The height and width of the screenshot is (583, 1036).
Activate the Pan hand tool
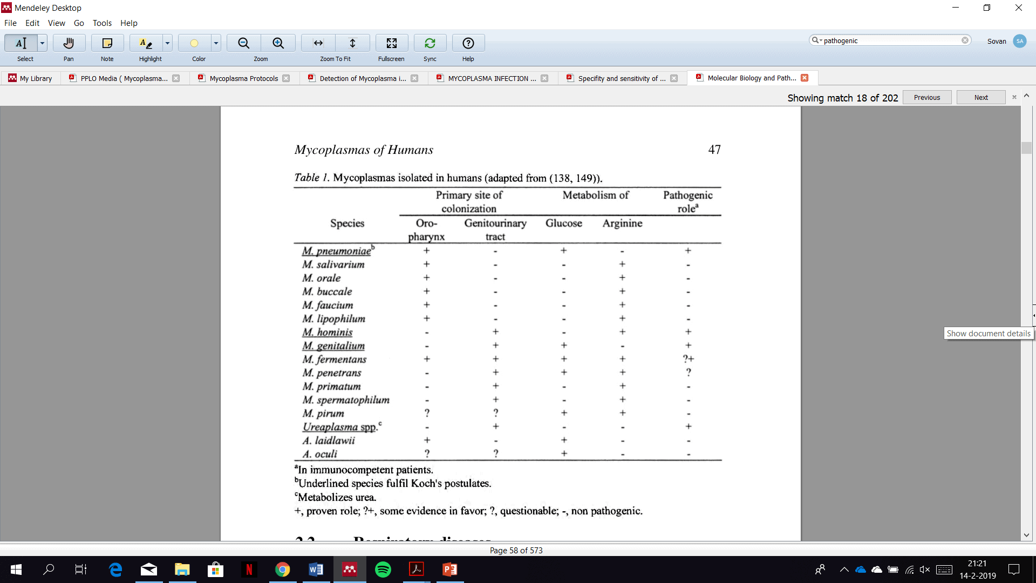[69, 43]
